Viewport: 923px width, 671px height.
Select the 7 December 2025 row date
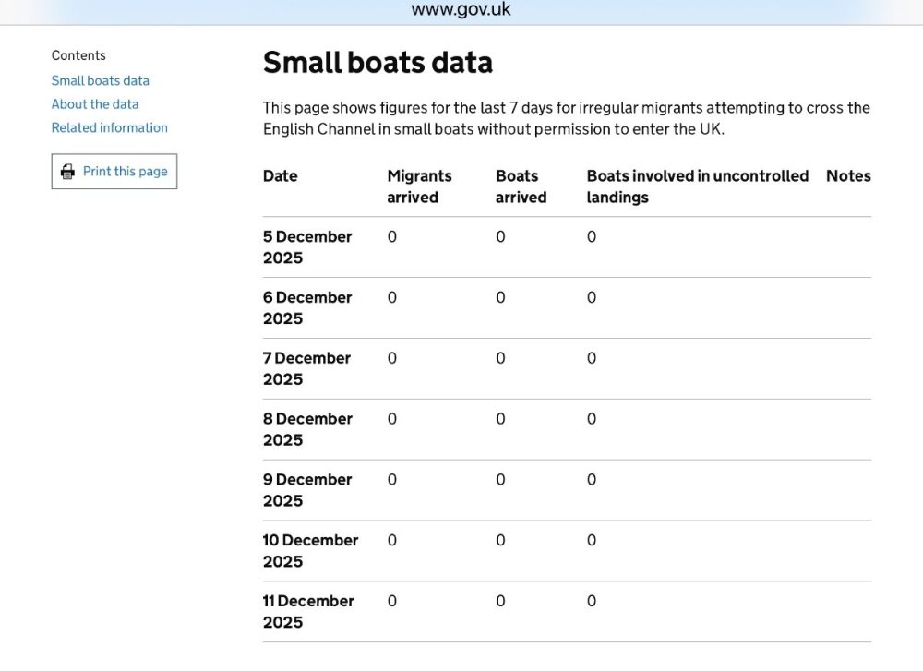pyautogui.click(x=306, y=368)
